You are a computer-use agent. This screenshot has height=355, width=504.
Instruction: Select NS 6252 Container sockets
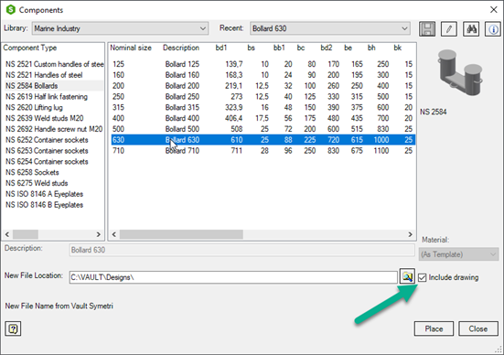point(47,140)
